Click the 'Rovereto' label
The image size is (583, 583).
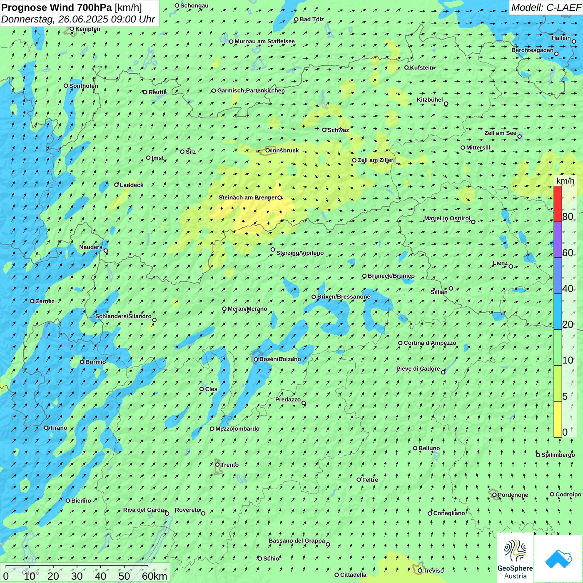(187, 510)
